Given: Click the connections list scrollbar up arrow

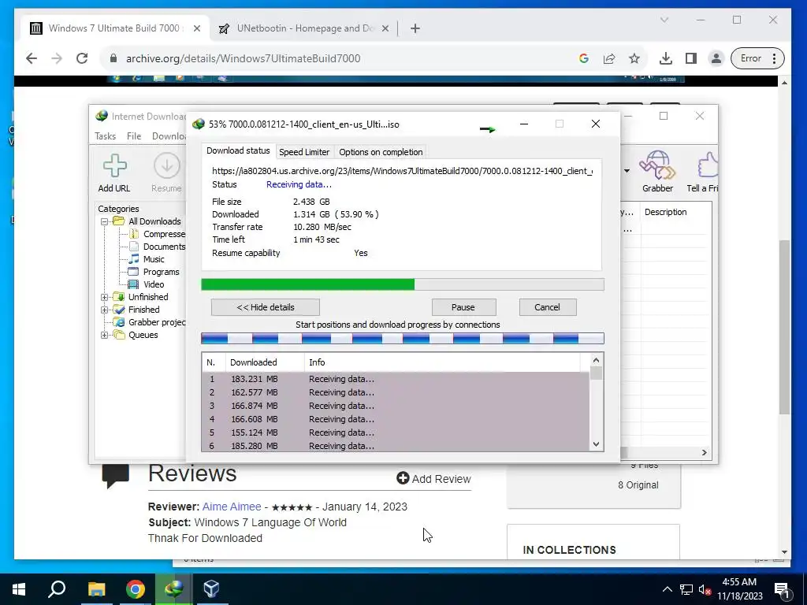Looking at the screenshot, I should click(596, 360).
